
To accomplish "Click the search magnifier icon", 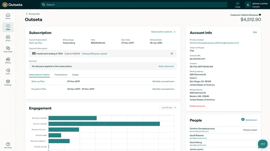I will [x=44, y=5].
